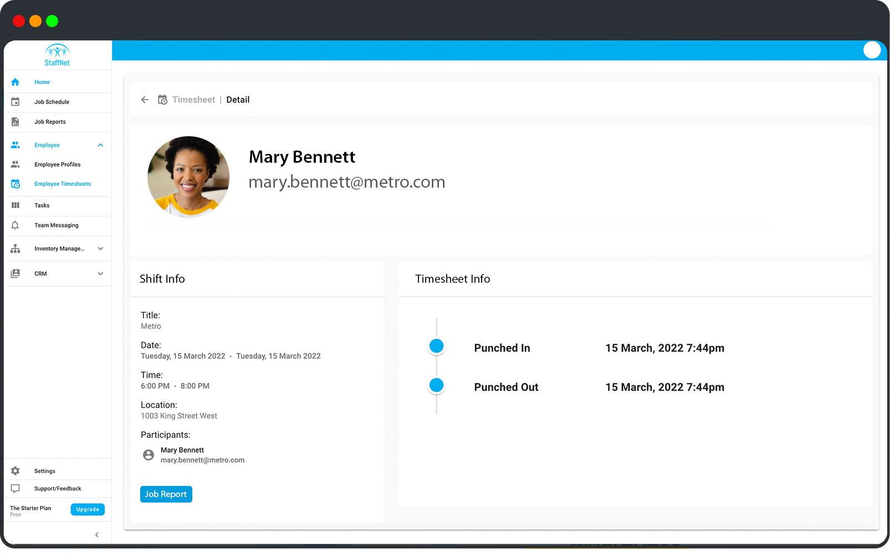Click the green maximize window button

pyautogui.click(x=52, y=21)
